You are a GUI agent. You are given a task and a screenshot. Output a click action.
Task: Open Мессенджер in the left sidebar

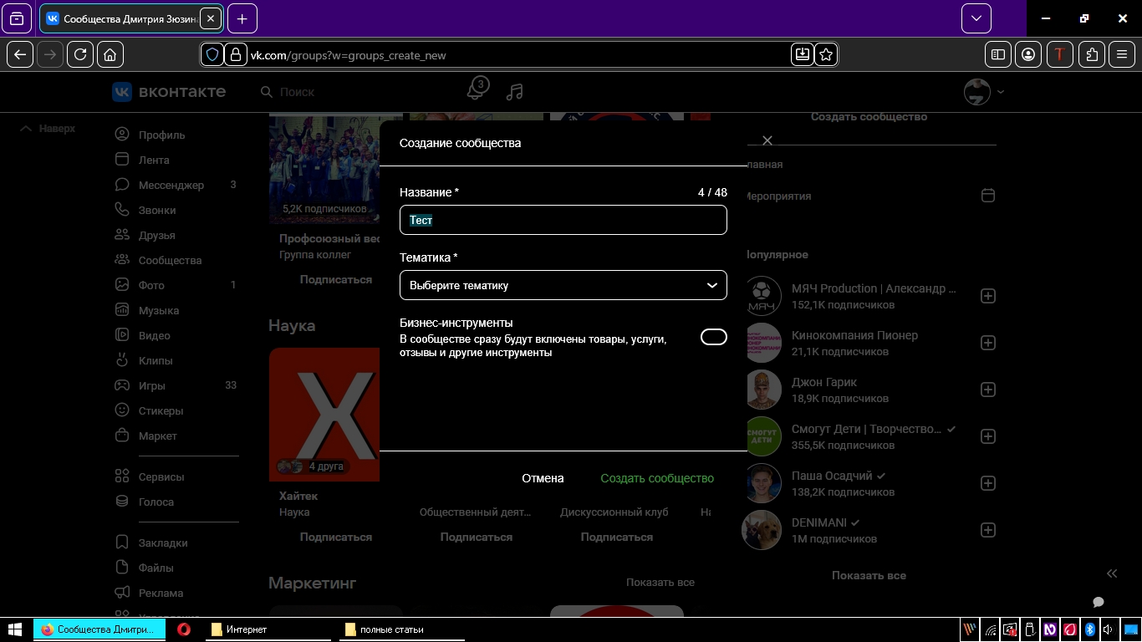click(171, 185)
